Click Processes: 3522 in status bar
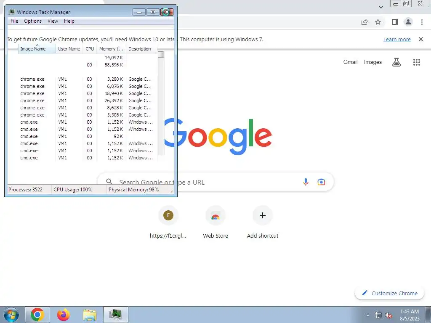431x323 pixels. tap(26, 190)
